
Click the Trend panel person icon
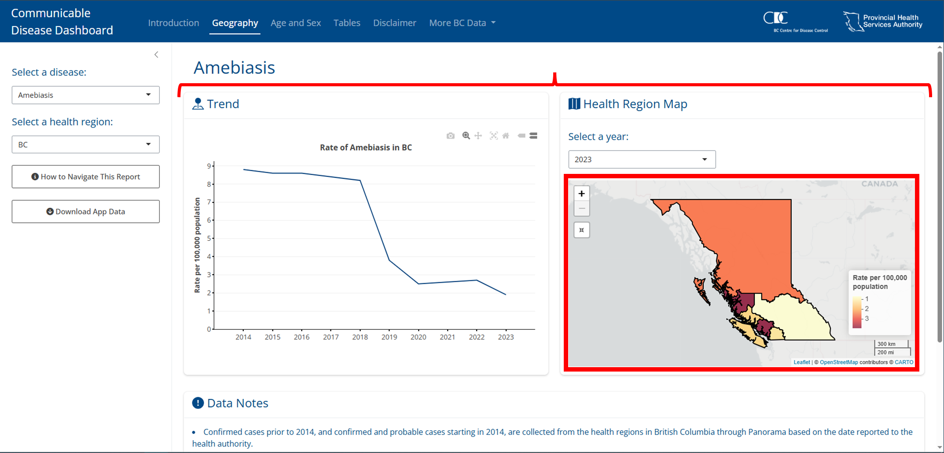(198, 104)
